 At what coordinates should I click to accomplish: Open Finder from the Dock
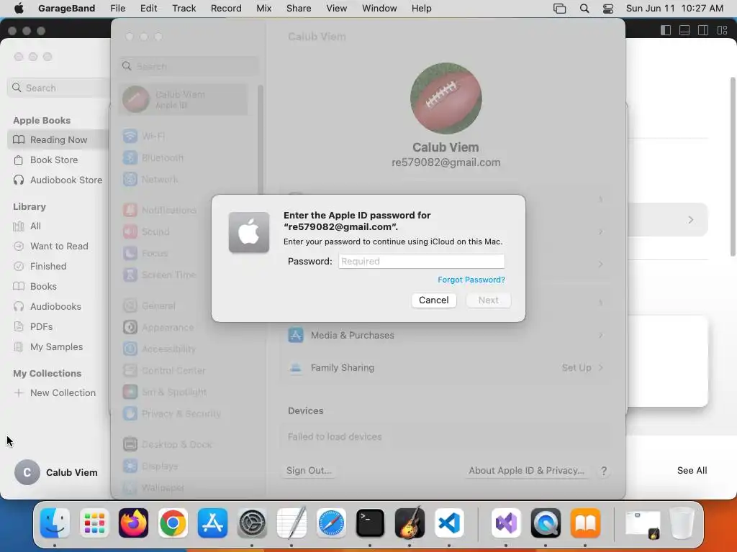[55, 523]
